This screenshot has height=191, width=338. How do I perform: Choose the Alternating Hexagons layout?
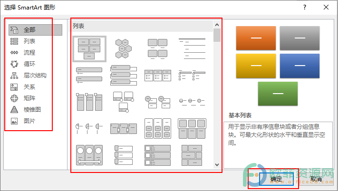point(123,48)
